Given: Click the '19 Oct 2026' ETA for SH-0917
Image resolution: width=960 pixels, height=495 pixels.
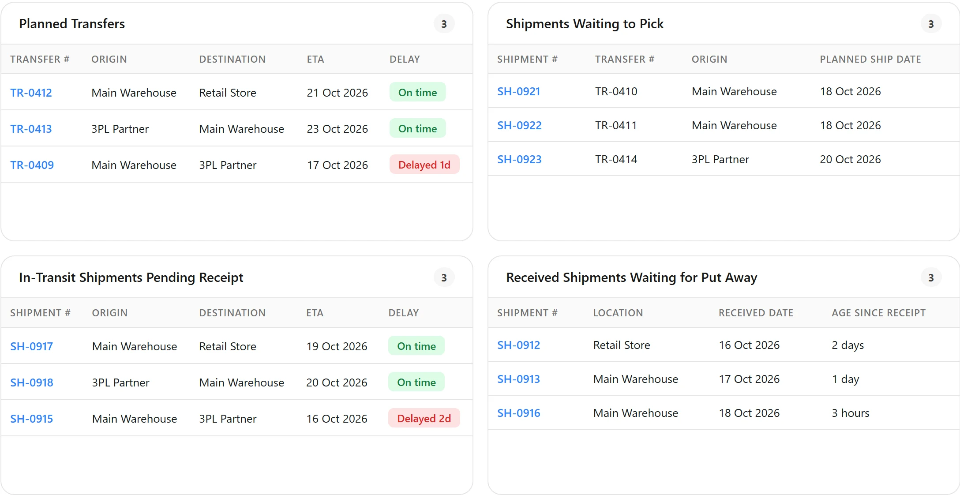Looking at the screenshot, I should click(337, 346).
